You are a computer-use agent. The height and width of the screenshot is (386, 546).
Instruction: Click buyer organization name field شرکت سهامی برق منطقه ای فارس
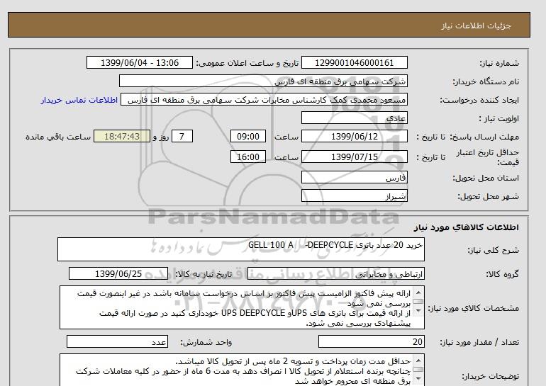coord(263,81)
